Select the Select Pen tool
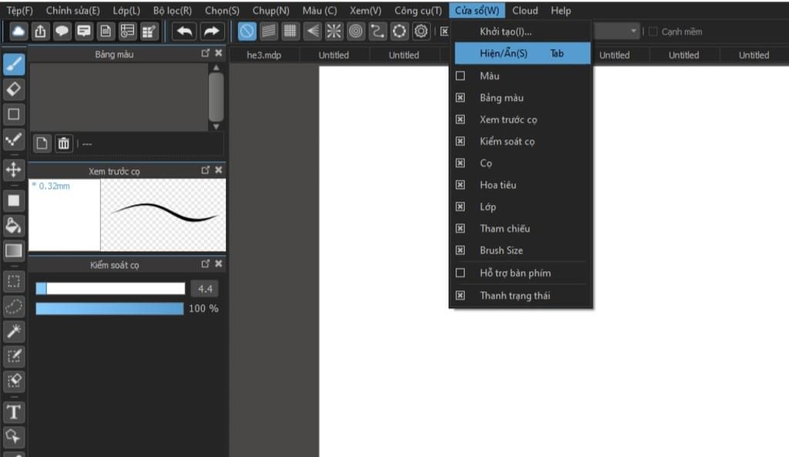Screen dimensions: 789x457 point(14,356)
